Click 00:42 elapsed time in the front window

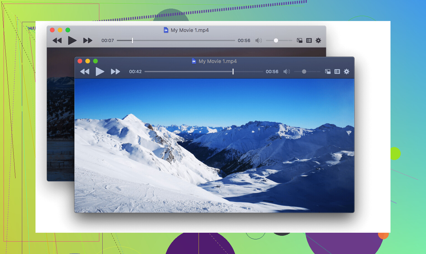pyautogui.click(x=135, y=72)
